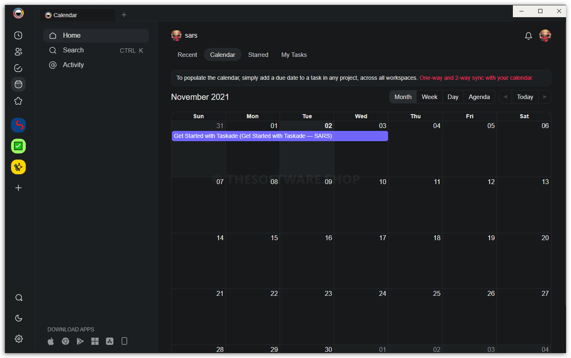This screenshot has width=571, height=358.
Task: Add a new workspace with plus icon
Action: click(x=18, y=188)
